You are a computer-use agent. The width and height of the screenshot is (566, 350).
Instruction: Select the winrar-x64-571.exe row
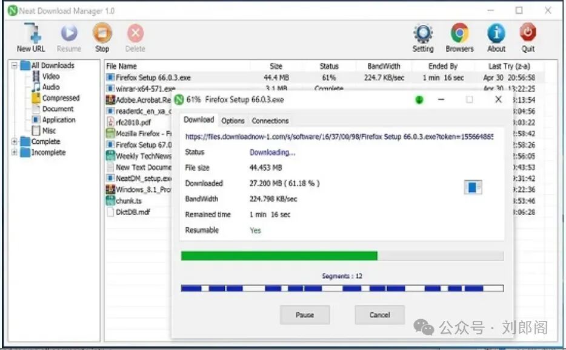tap(325, 88)
